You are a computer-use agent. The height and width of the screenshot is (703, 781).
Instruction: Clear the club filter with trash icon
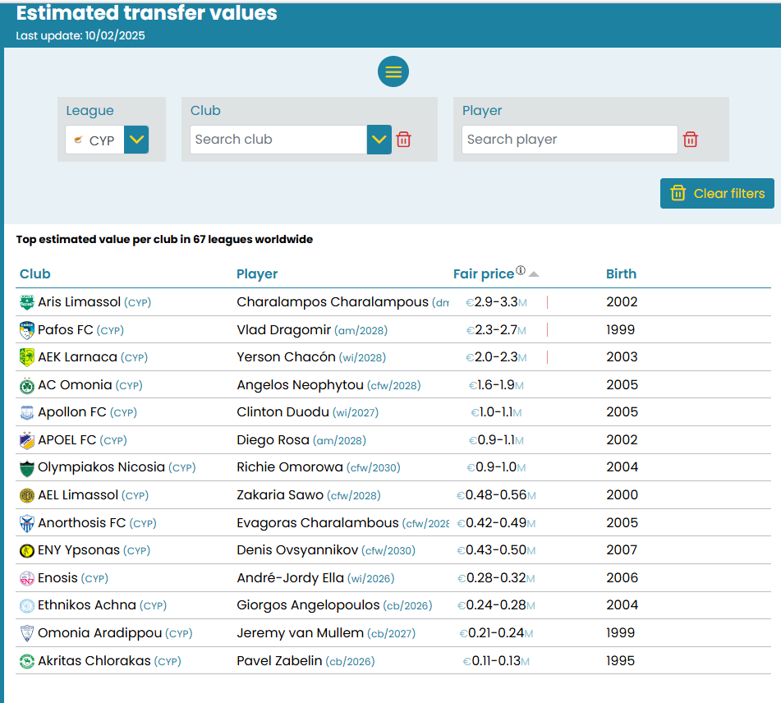403,140
